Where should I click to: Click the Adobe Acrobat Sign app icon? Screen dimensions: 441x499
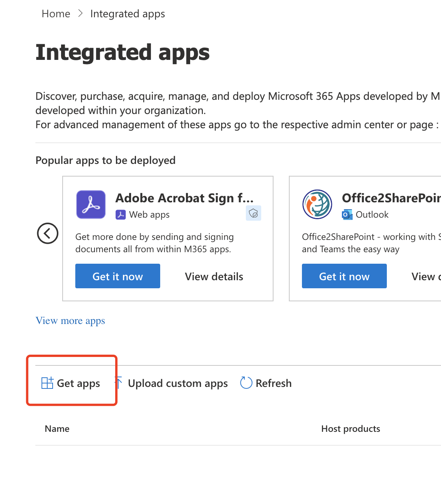(91, 205)
